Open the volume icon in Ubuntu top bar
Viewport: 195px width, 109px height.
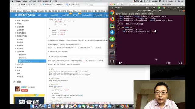(178, 8)
